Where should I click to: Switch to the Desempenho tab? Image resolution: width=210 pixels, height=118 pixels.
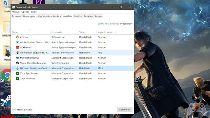tap(30, 16)
